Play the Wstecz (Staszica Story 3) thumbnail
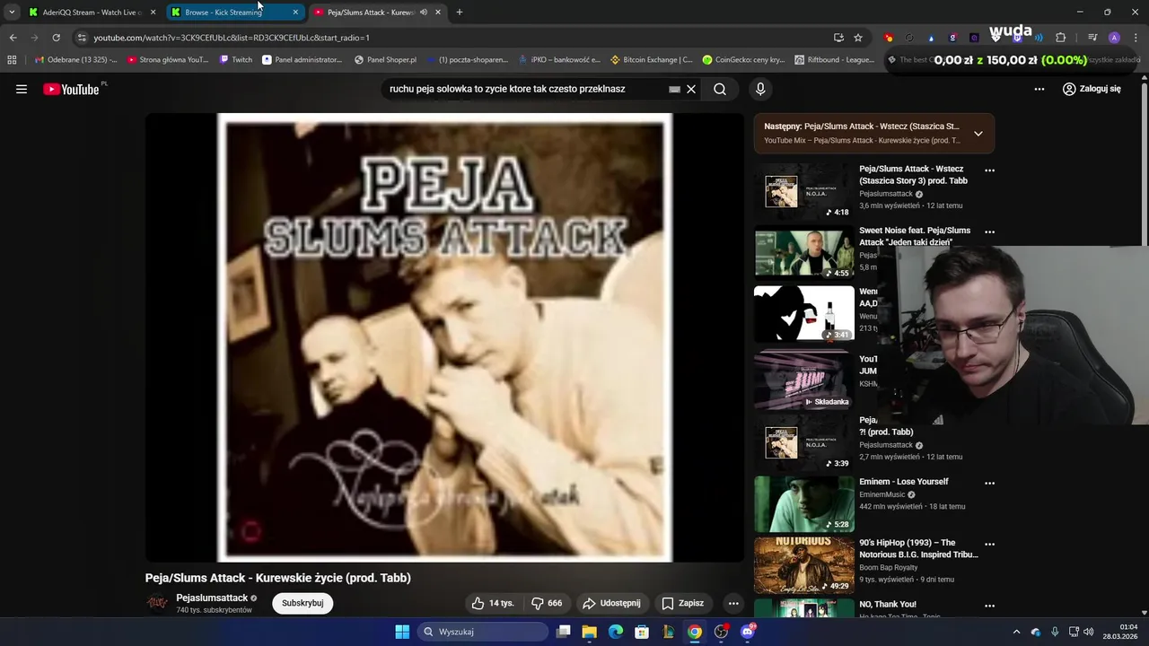The width and height of the screenshot is (1149, 646). coord(803,191)
